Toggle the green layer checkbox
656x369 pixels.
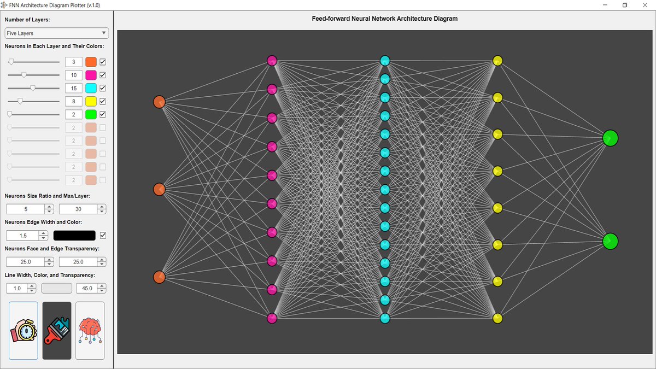pos(103,114)
